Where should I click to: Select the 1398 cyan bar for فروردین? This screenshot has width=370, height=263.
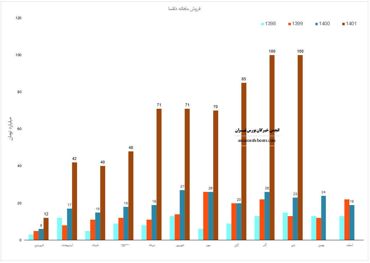click(31, 237)
